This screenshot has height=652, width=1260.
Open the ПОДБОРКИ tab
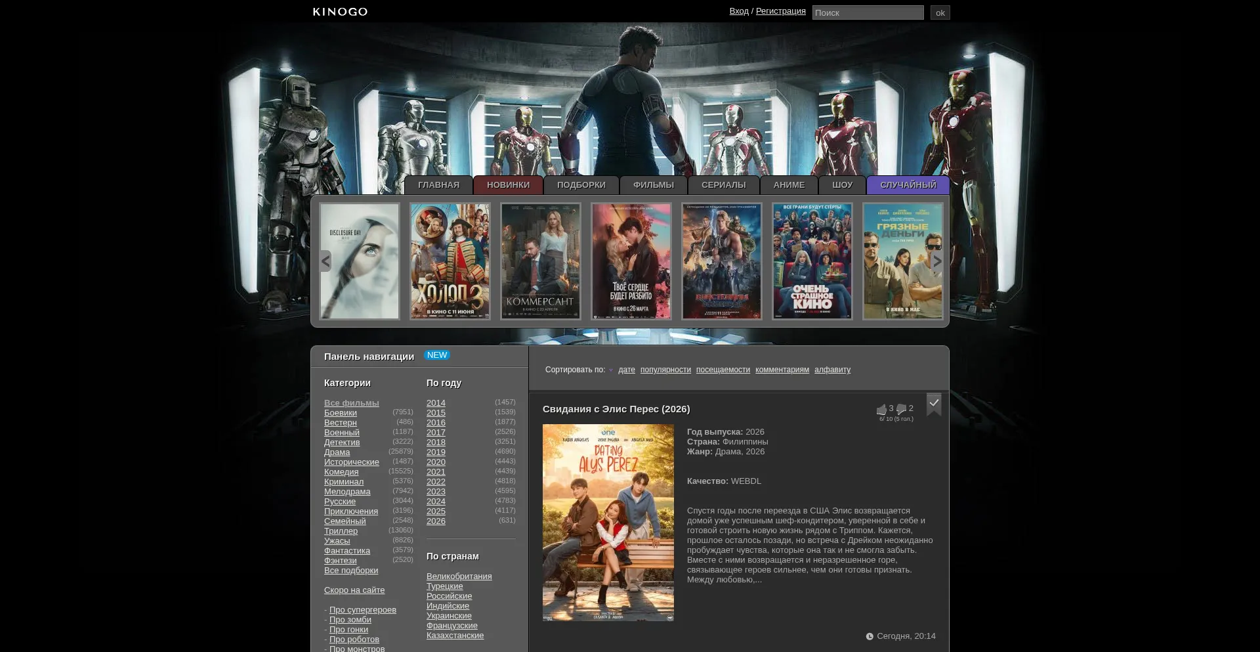[581, 185]
